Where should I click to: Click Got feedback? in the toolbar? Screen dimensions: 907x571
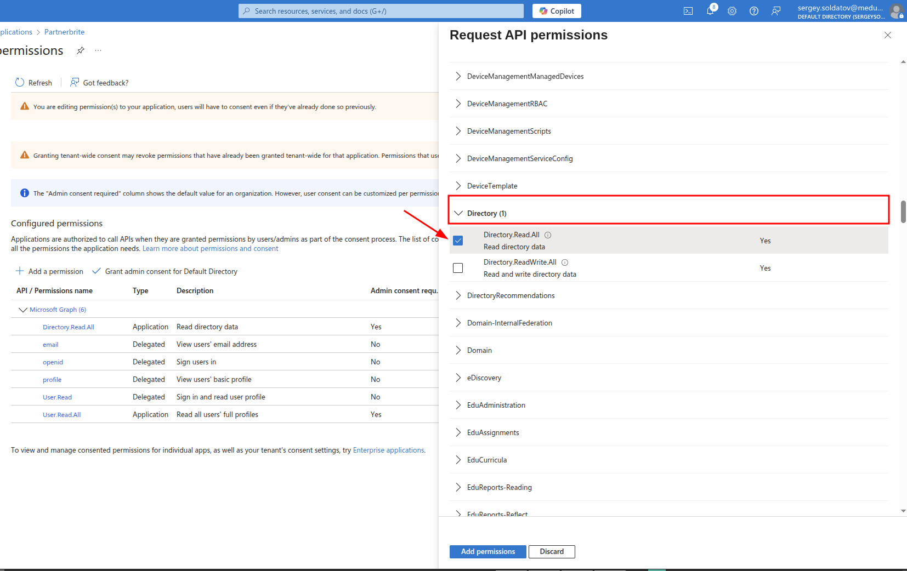pyautogui.click(x=99, y=83)
